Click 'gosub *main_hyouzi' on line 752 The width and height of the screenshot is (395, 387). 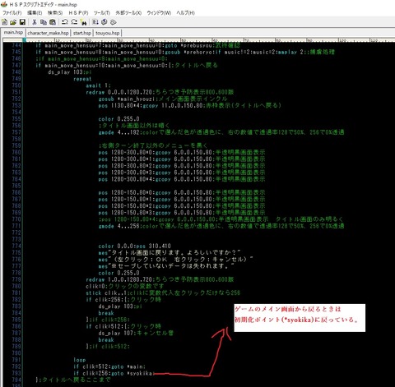coord(128,99)
